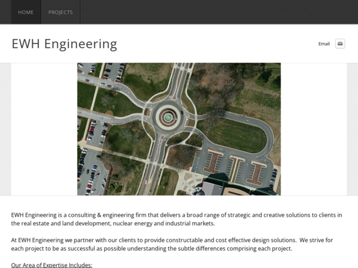Image resolution: width=358 pixels, height=268 pixels.
Task: Click the envelope email icon
Action: (340, 43)
